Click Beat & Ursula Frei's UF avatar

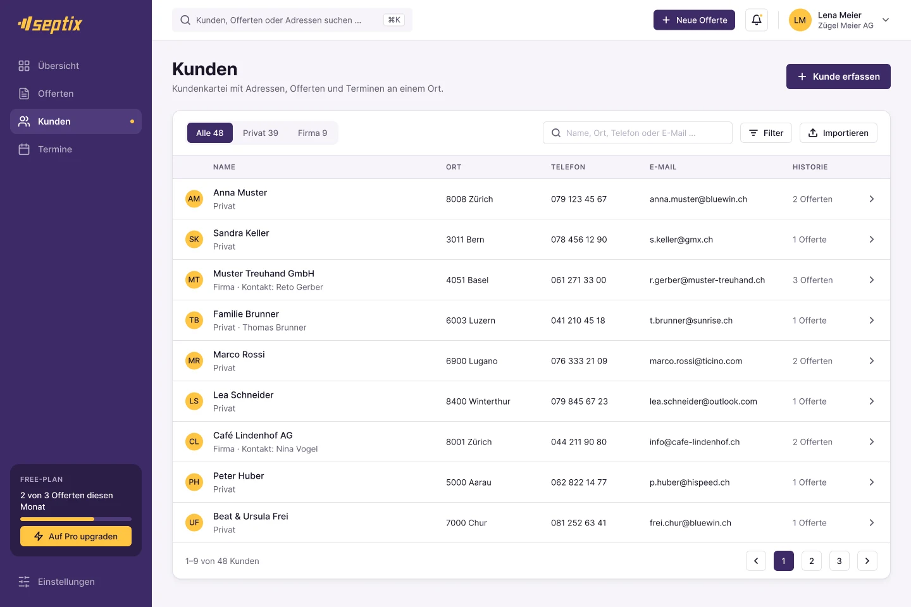(194, 522)
